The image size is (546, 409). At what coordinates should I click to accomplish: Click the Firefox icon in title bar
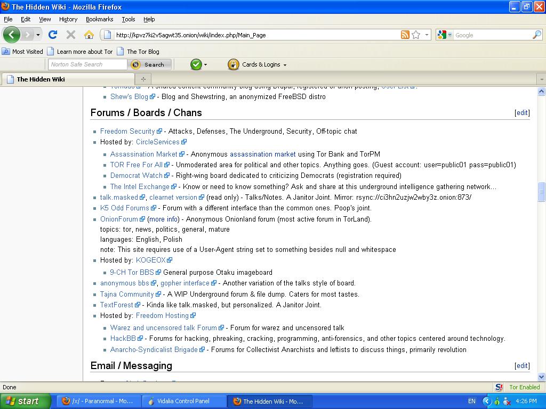tap(5, 6)
